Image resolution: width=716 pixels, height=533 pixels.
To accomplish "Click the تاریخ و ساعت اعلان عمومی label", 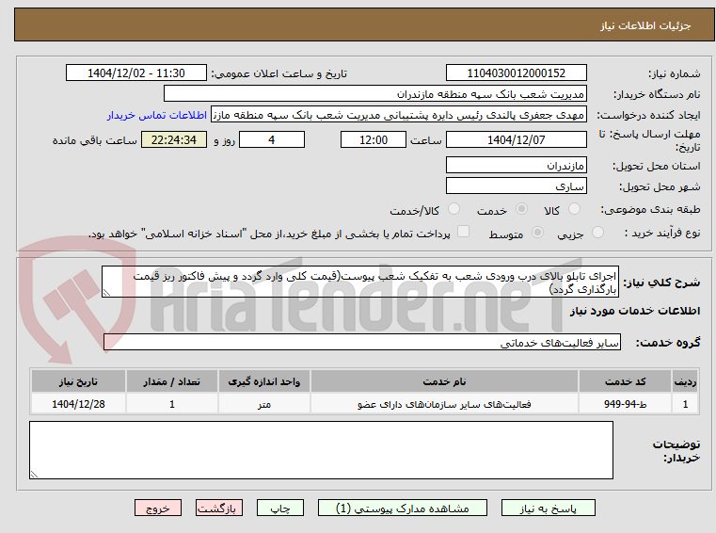I will click(x=278, y=73).
